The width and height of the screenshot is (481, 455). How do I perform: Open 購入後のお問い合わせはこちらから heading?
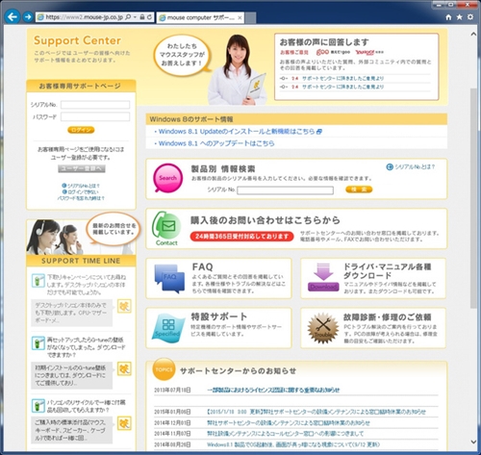(266, 220)
